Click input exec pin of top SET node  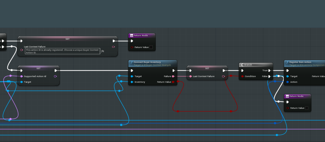pyautogui.click(x=21, y=41)
